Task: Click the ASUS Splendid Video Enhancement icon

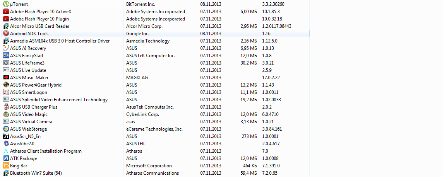Action: pyautogui.click(x=6, y=99)
